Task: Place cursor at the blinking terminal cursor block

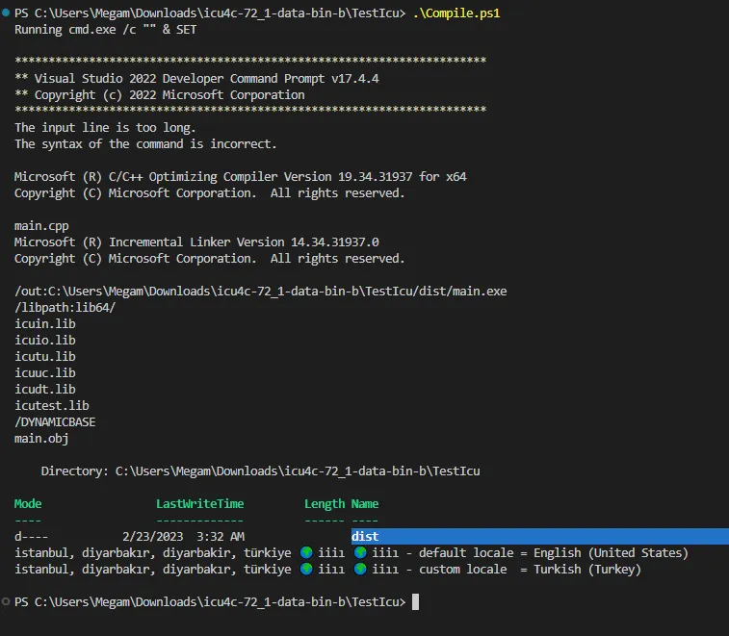Action: 416,601
